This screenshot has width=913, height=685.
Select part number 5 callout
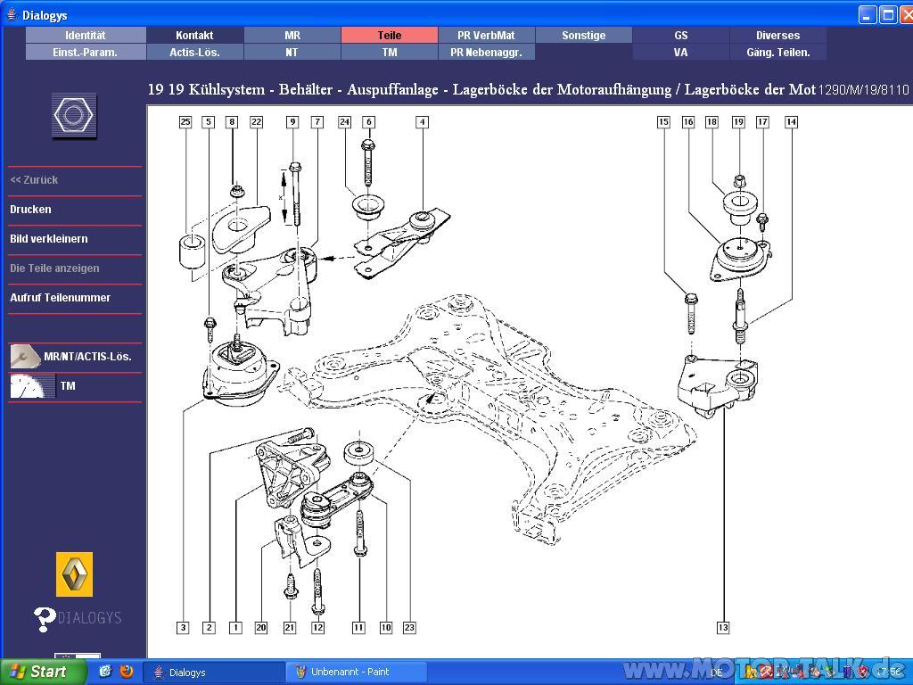point(209,121)
